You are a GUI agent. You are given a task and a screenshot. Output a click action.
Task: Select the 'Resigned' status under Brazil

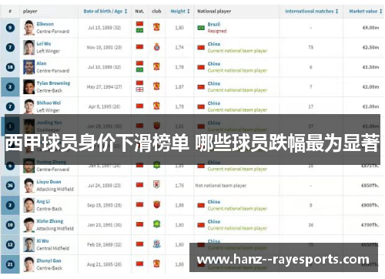click(217, 31)
